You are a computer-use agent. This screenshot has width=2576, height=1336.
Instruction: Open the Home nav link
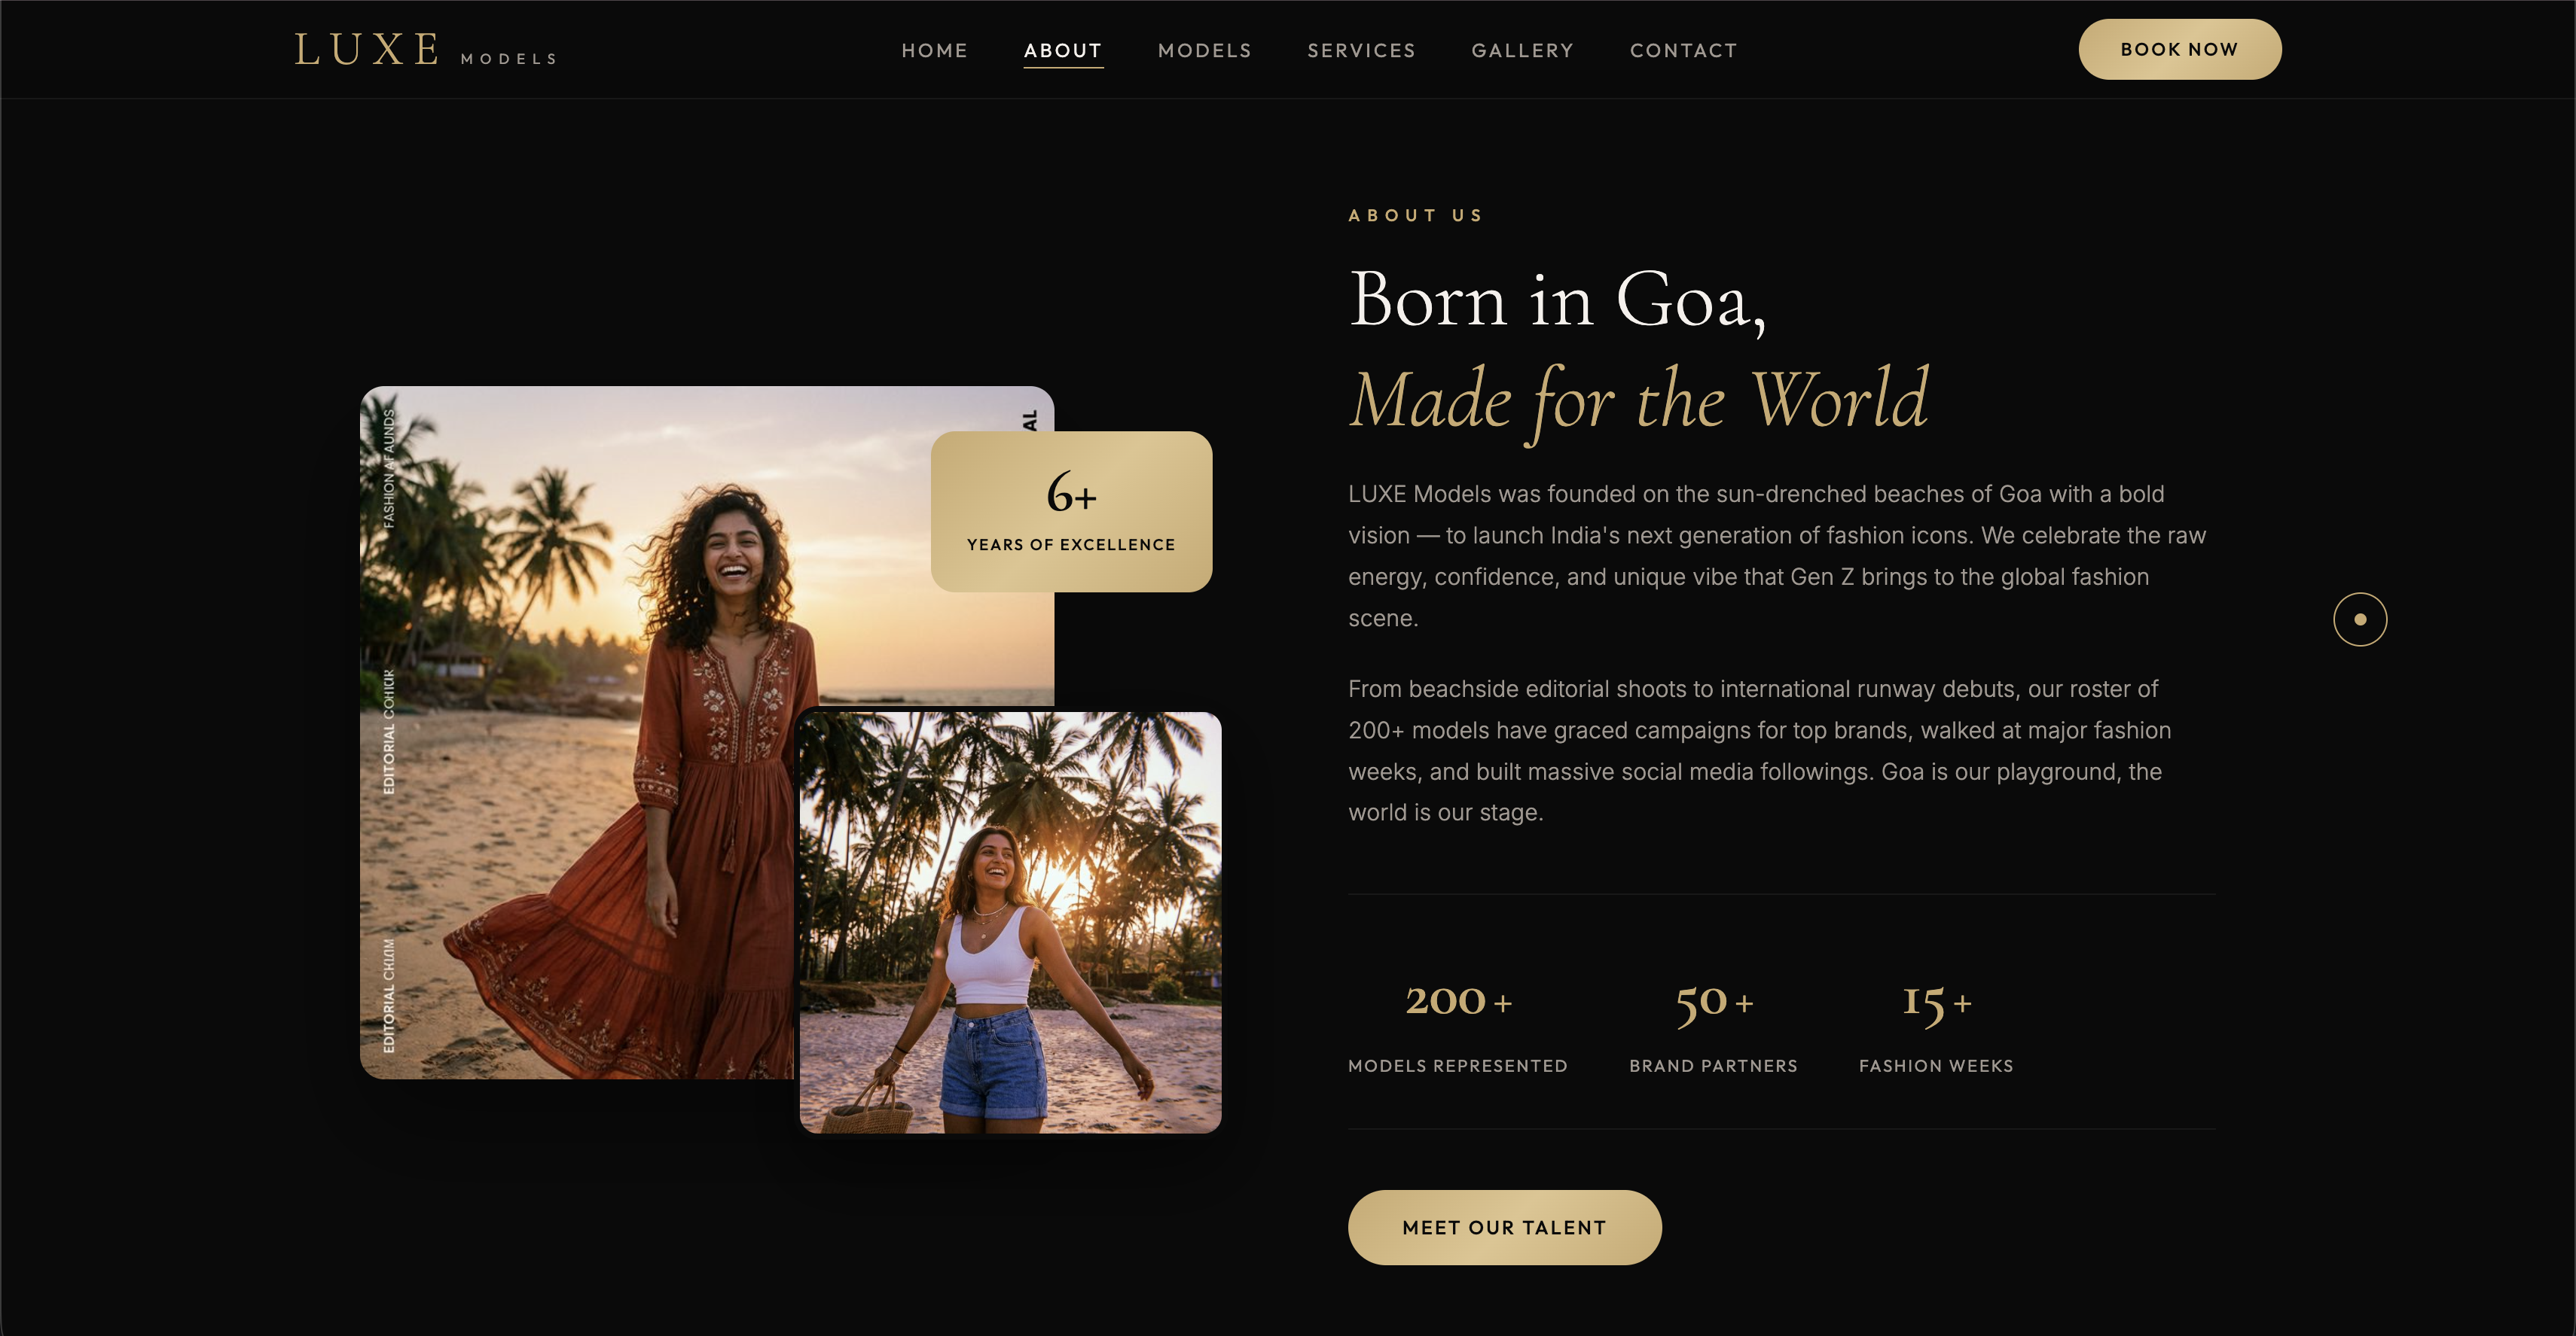tap(935, 50)
